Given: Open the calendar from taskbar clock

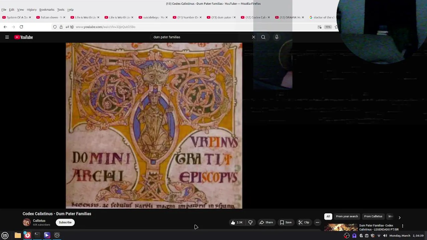Looking at the screenshot, I should coord(406,236).
